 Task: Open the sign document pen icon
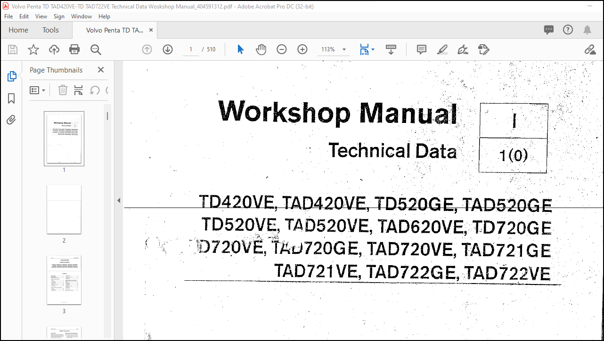[x=463, y=49]
